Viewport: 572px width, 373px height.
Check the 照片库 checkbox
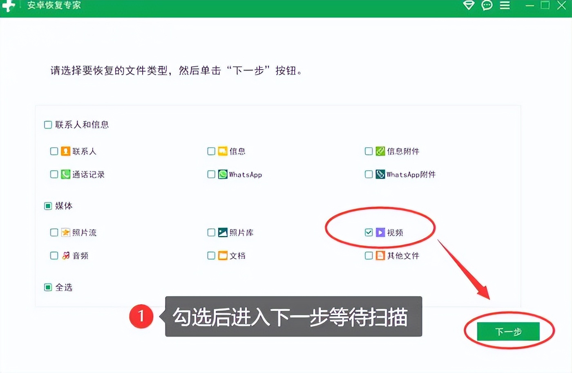click(211, 233)
